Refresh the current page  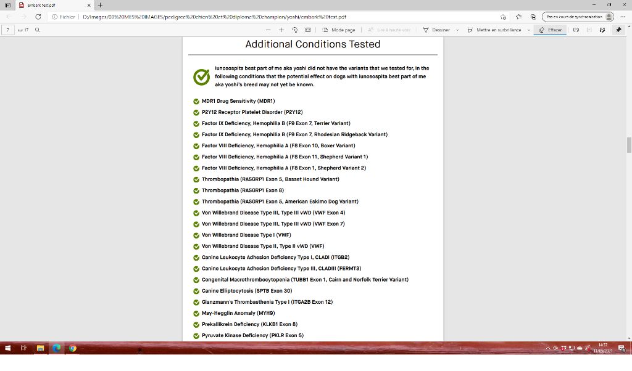(38, 17)
